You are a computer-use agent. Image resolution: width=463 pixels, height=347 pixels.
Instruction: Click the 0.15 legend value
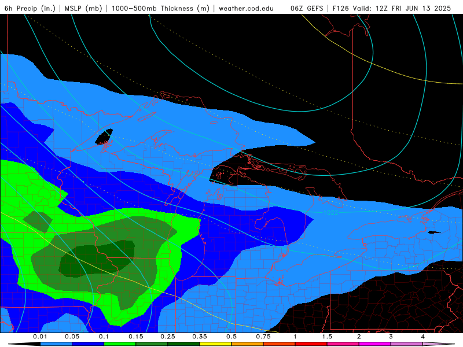[x=136, y=337]
